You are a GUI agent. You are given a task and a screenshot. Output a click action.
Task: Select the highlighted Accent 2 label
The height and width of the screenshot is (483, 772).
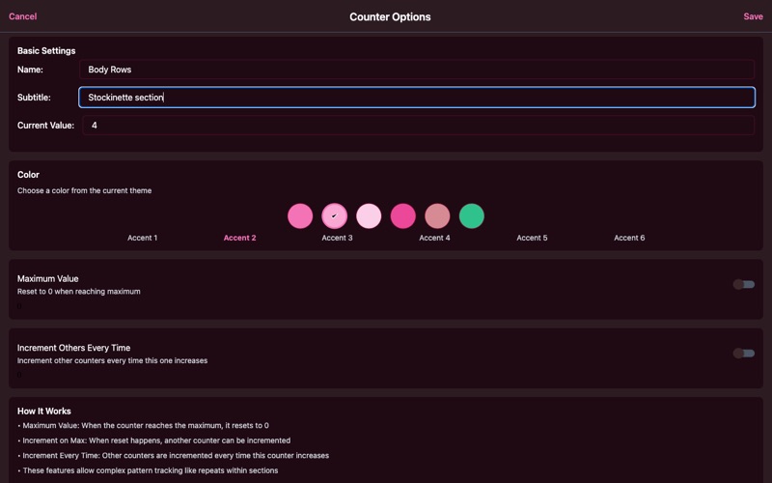239,238
